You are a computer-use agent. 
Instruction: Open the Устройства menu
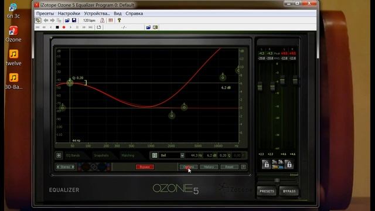tap(97, 13)
